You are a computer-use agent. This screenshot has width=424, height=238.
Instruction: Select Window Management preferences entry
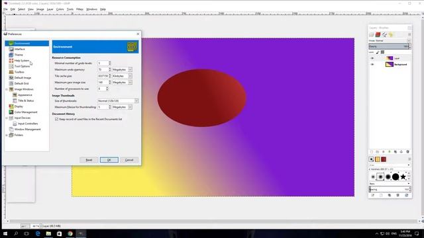[x=27, y=130]
